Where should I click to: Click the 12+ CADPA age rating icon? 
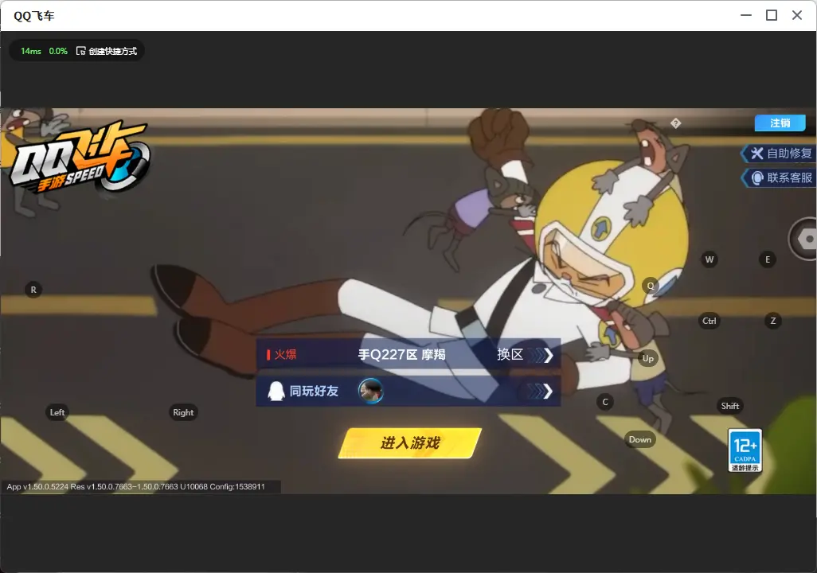(745, 450)
